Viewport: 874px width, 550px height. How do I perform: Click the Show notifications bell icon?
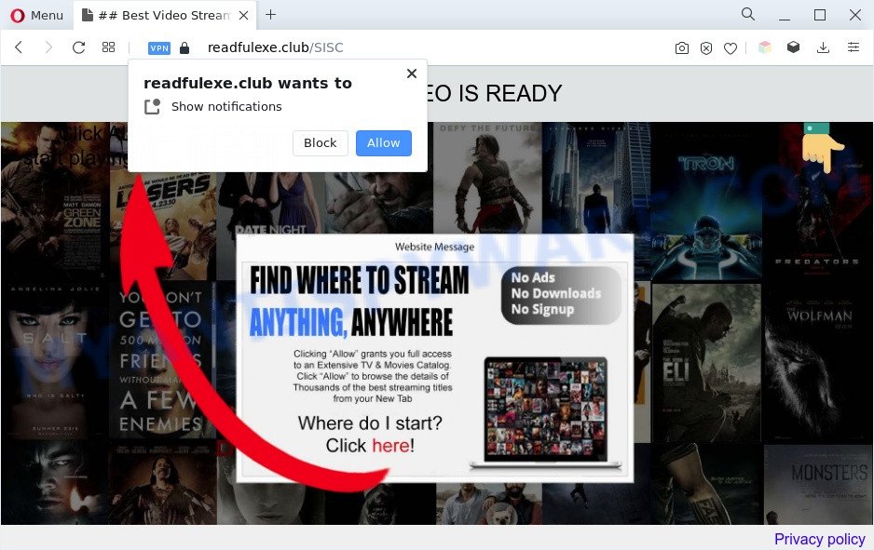point(152,106)
